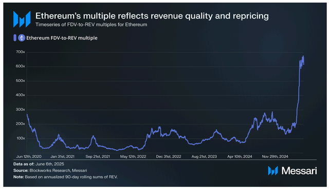This screenshot has height=189, width=329.
Task: Click the "May 12th, 2022" x-axis date
Action: click(133, 156)
